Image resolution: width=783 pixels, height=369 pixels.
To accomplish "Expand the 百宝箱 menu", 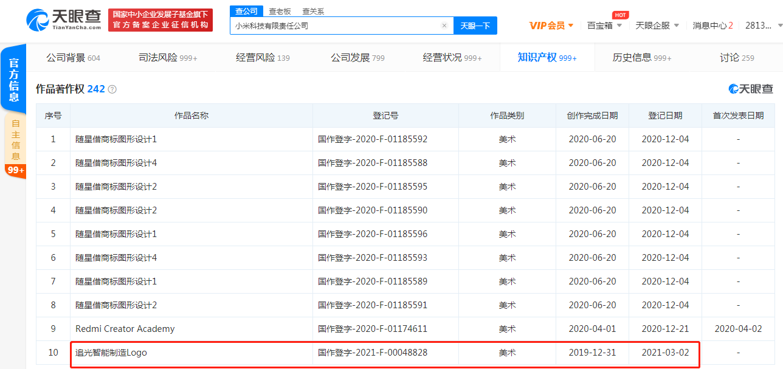I will coord(604,26).
